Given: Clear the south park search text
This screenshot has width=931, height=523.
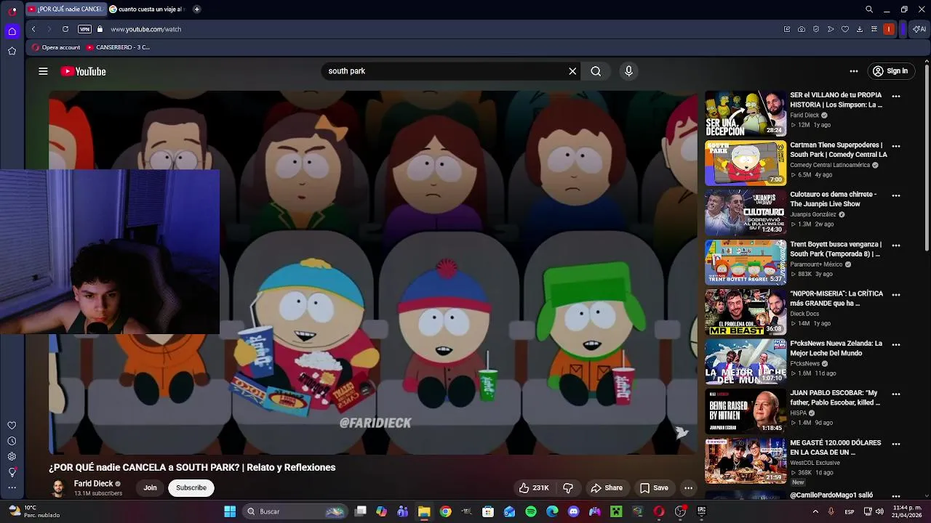Looking at the screenshot, I should tap(572, 71).
